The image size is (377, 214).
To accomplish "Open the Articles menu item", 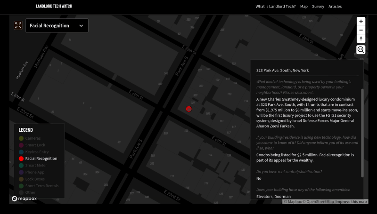I will pyautogui.click(x=335, y=7).
